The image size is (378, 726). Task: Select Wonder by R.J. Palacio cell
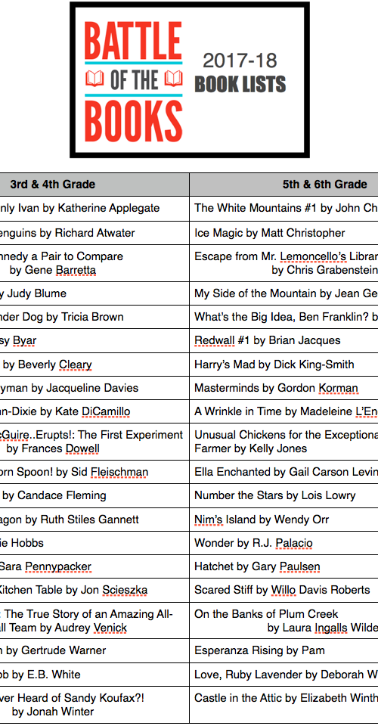point(283,543)
